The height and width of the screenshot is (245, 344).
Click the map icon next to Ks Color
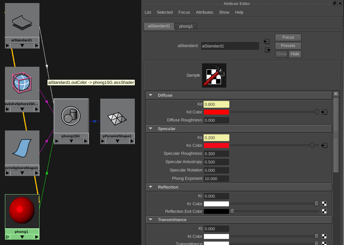[x=325, y=145]
